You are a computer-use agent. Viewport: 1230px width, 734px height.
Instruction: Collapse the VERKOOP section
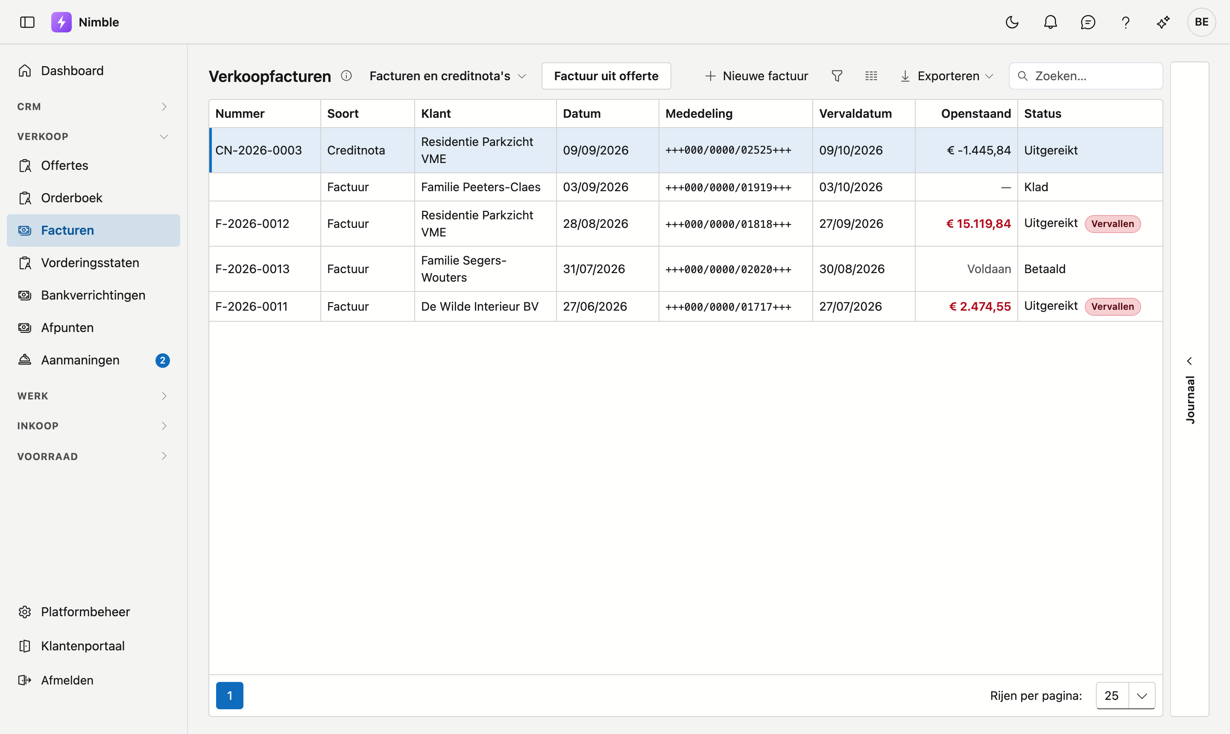94,137
